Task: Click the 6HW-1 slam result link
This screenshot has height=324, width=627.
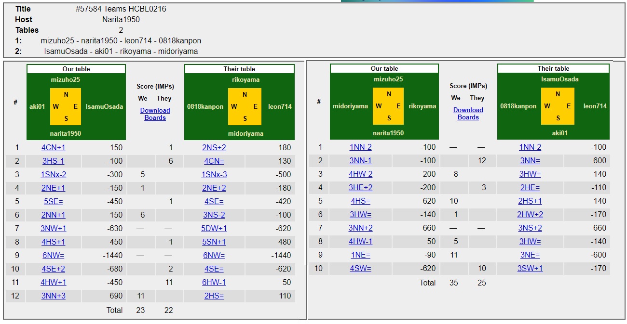Action: [214, 282]
